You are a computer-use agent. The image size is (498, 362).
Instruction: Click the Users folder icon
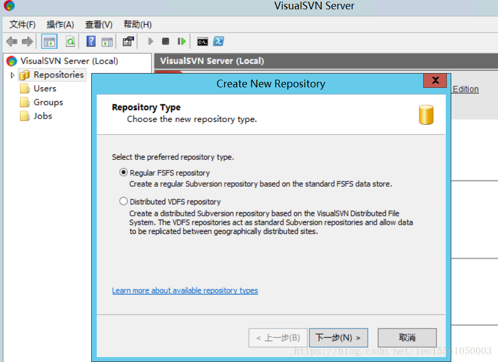(24, 88)
